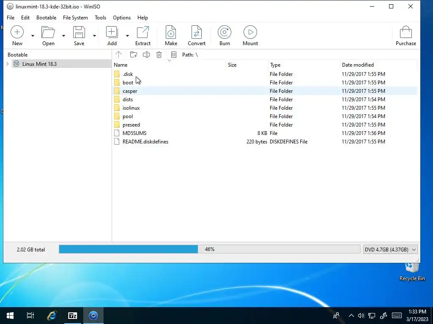Go up one folder level arrow
The width and height of the screenshot is (433, 324).
pyautogui.click(x=118, y=54)
